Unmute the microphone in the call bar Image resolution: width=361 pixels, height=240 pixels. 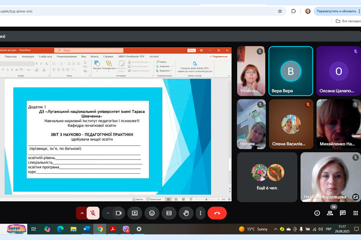(x=93, y=213)
